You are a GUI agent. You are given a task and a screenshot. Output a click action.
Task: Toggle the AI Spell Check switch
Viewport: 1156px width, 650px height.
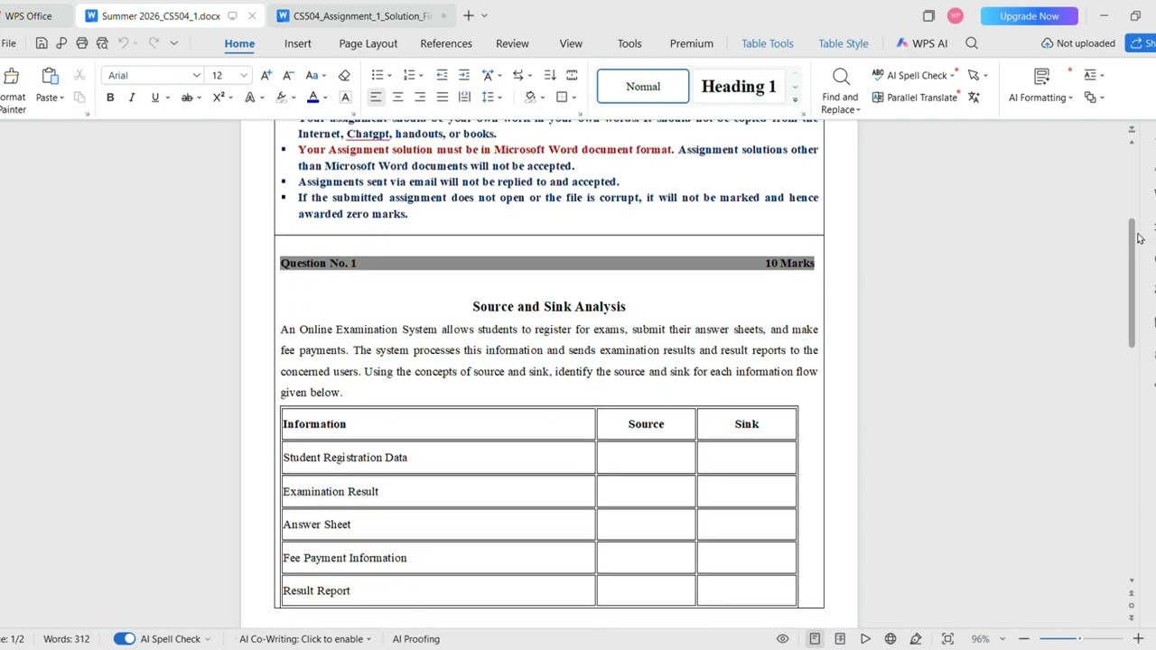pyautogui.click(x=125, y=639)
